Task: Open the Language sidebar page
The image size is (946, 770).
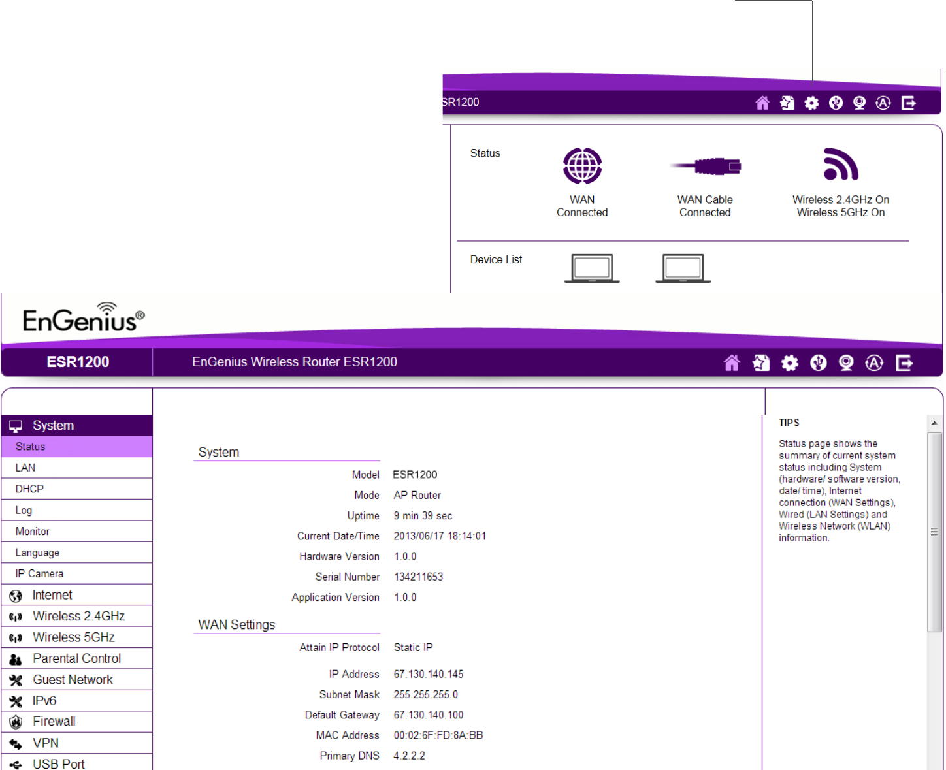Action: (76, 553)
